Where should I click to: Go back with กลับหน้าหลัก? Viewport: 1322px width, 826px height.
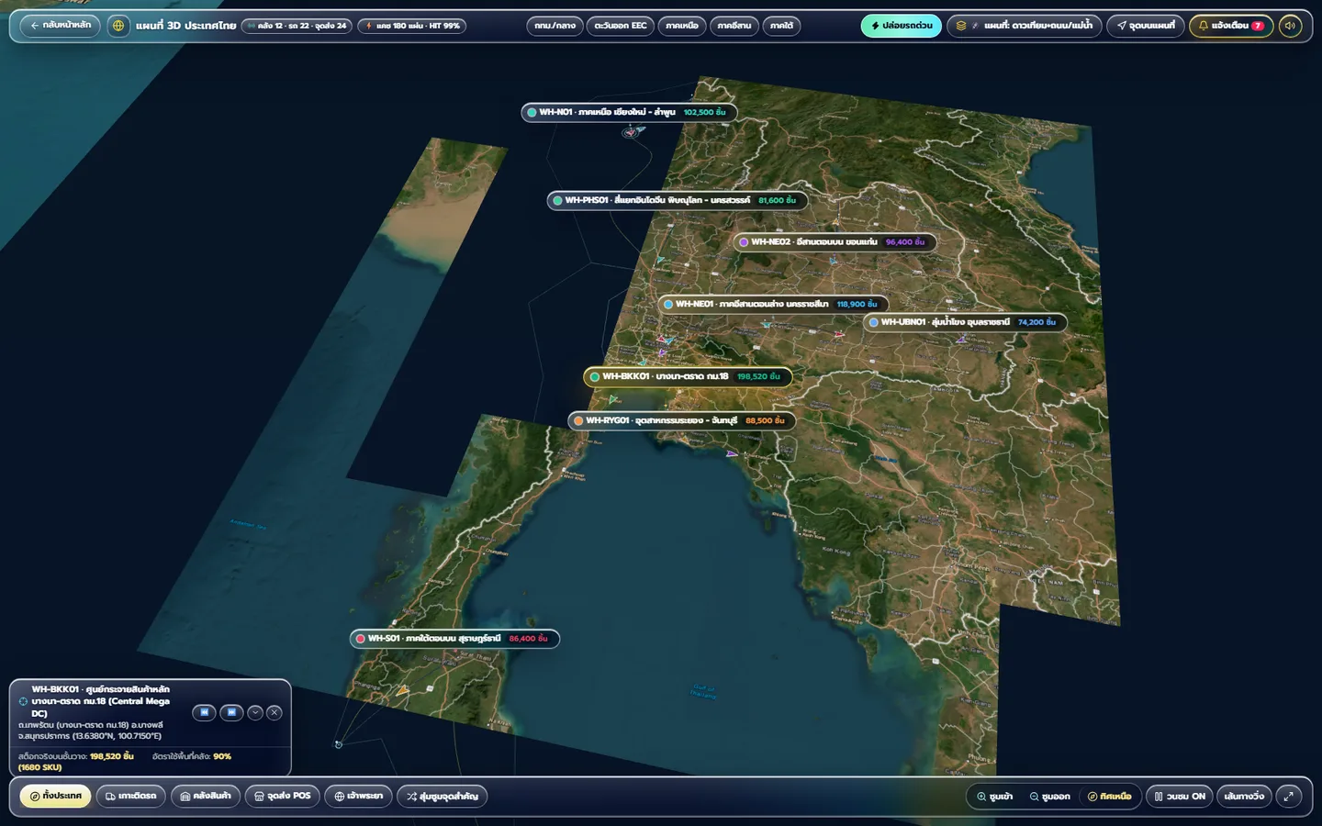61,26
